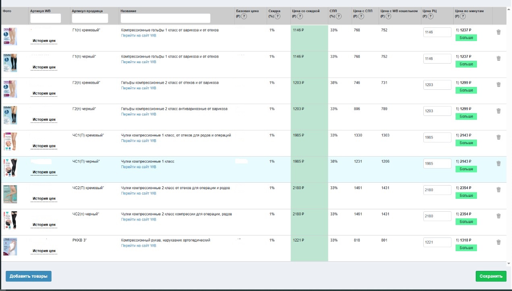512x291 pixels.
Task: Click Больше in ЧС1(П) черный row
Action: pyautogui.click(x=466, y=169)
